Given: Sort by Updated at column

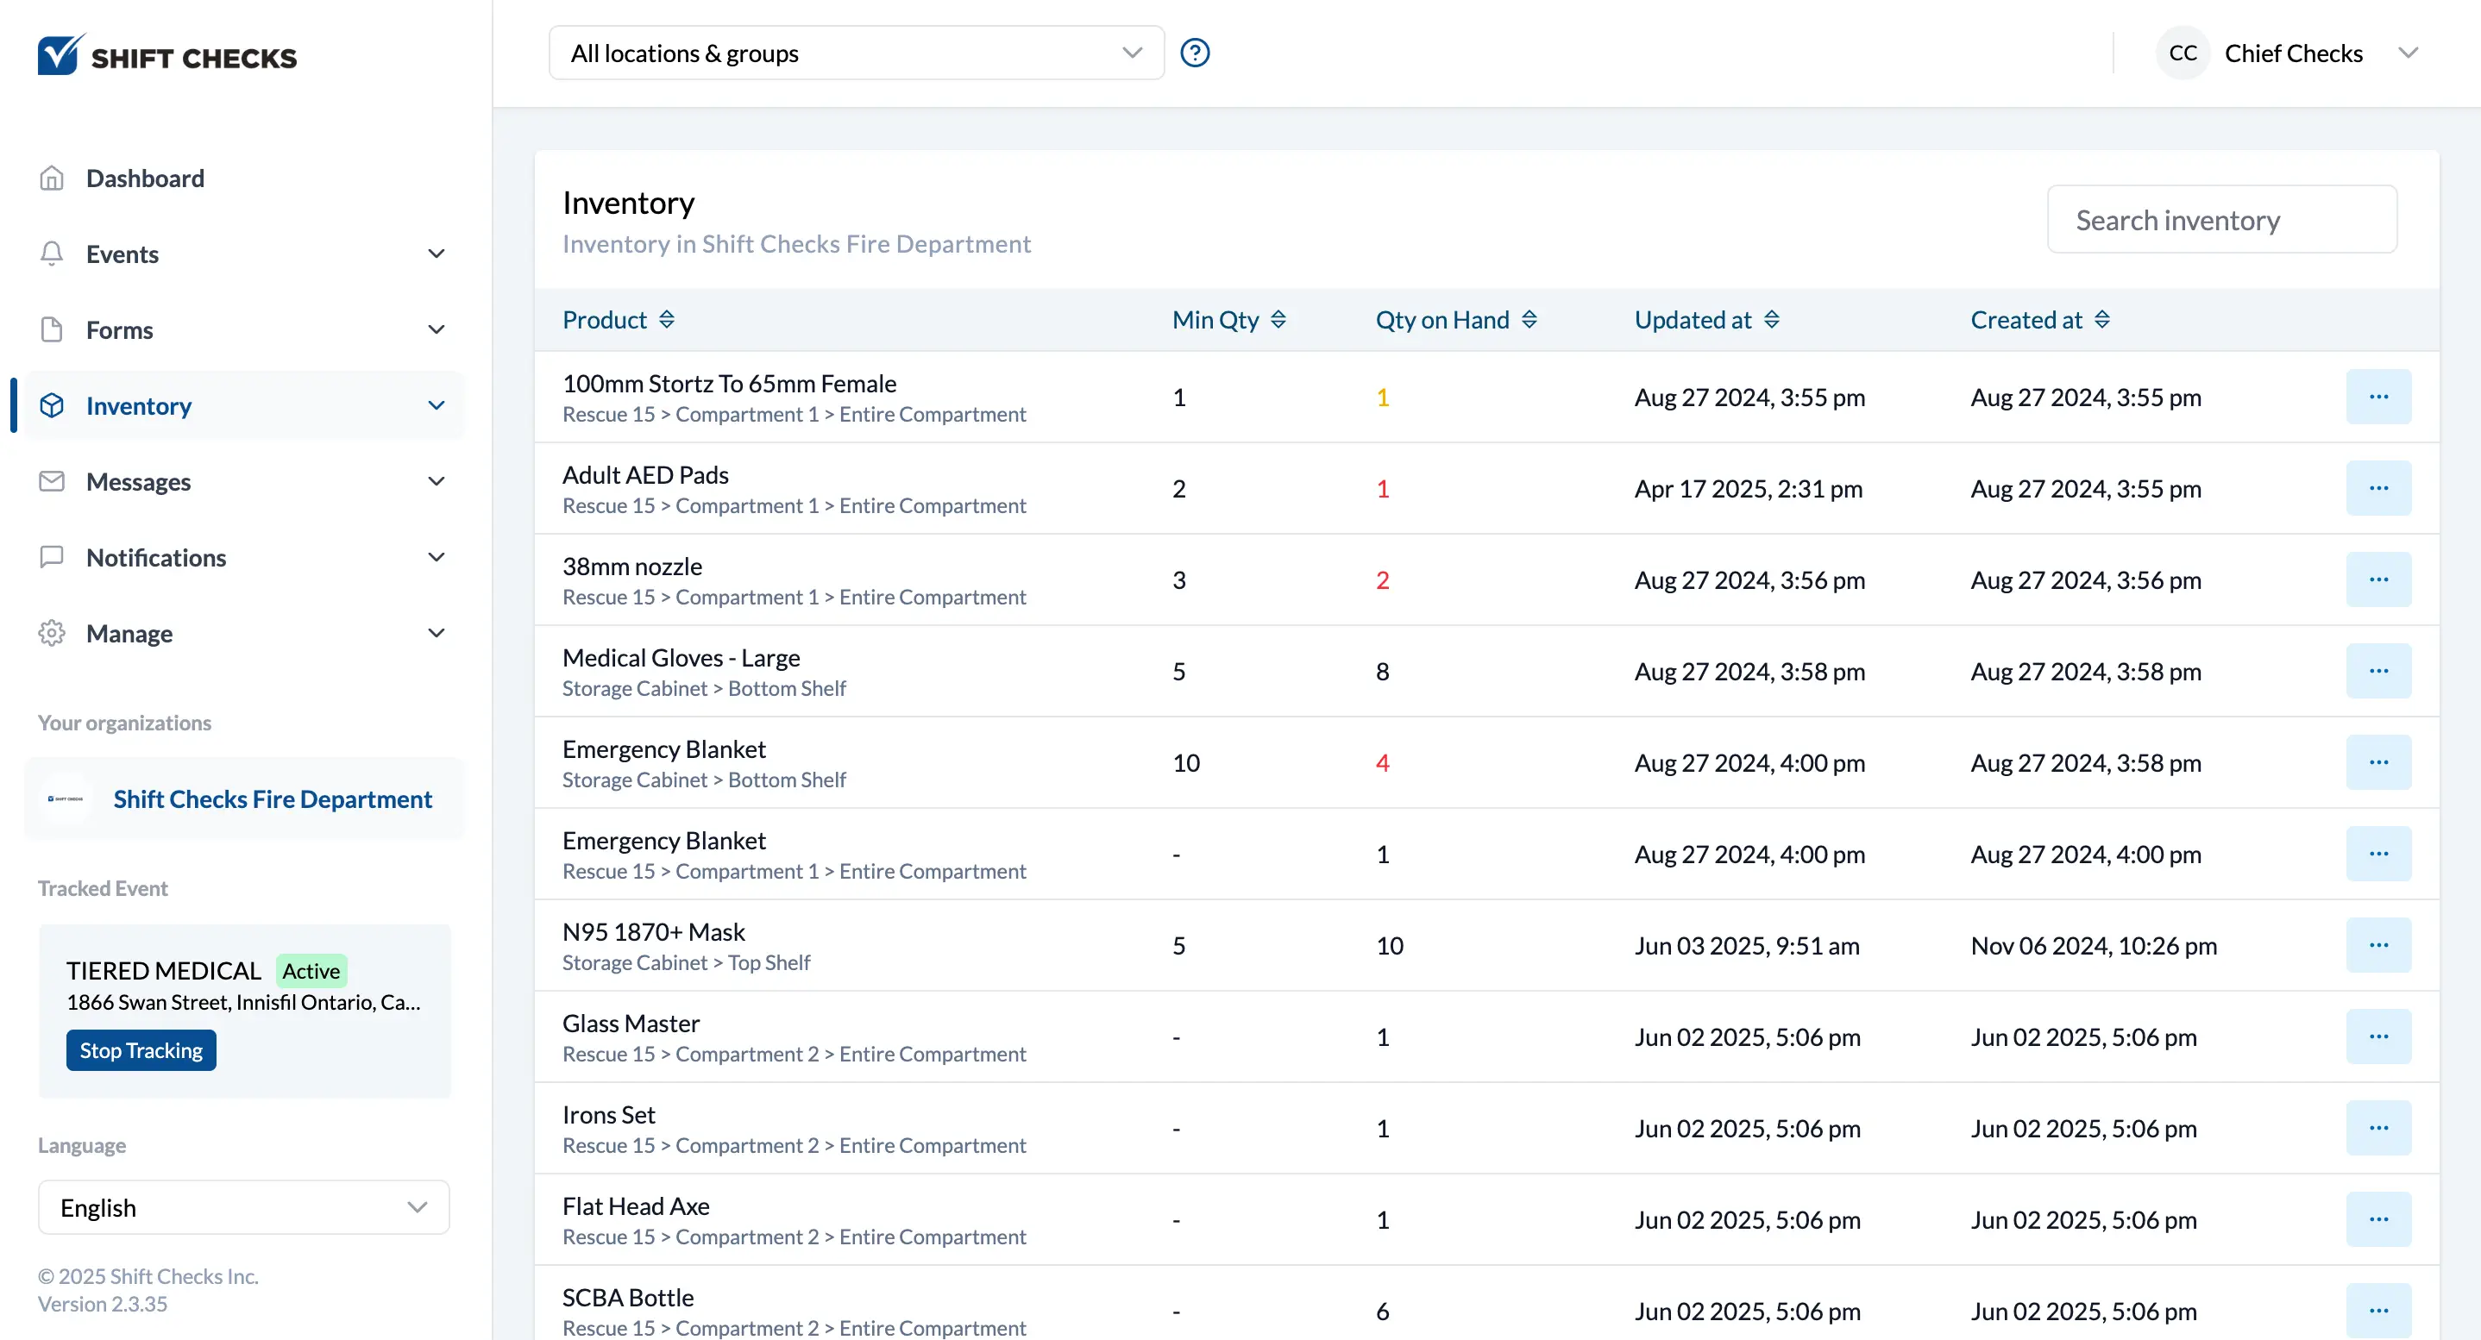Looking at the screenshot, I should (1771, 320).
